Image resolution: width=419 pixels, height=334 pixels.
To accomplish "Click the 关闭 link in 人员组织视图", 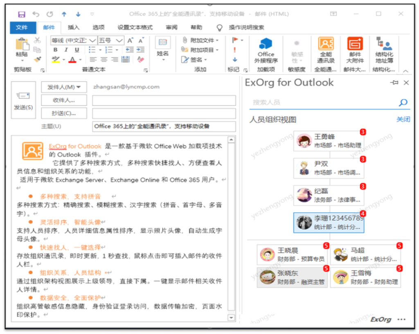I will pyautogui.click(x=403, y=119).
